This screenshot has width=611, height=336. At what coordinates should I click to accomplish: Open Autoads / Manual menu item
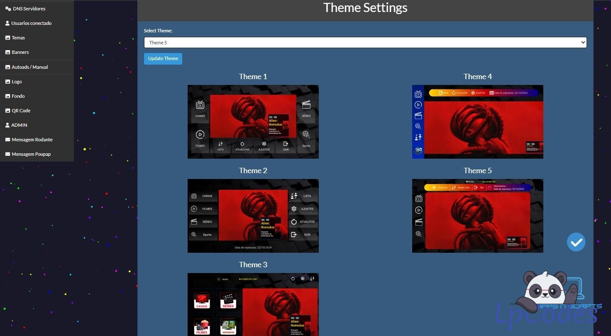29,67
